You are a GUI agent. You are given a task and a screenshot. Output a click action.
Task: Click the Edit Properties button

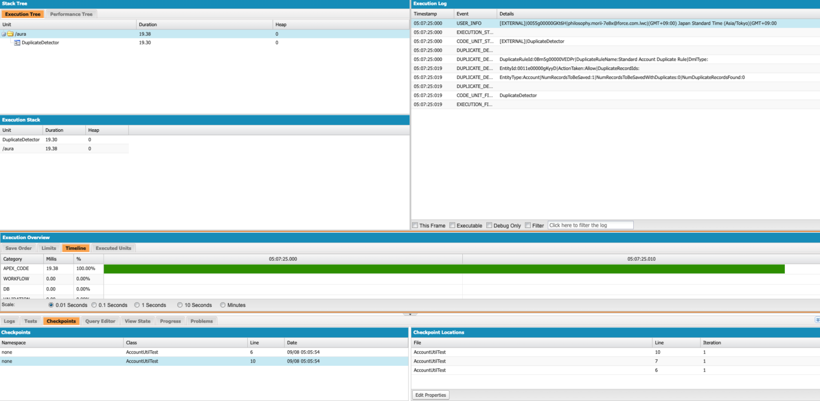tap(430, 395)
